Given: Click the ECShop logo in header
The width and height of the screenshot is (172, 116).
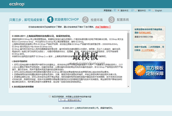Looking at the screenshot, I should [x=17, y=4].
